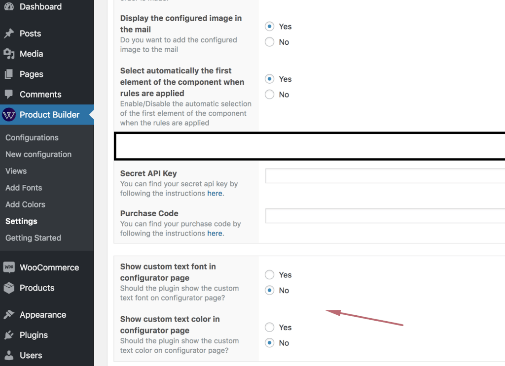Enable Yes for custom text font
The width and height of the screenshot is (505, 366).
(x=269, y=275)
